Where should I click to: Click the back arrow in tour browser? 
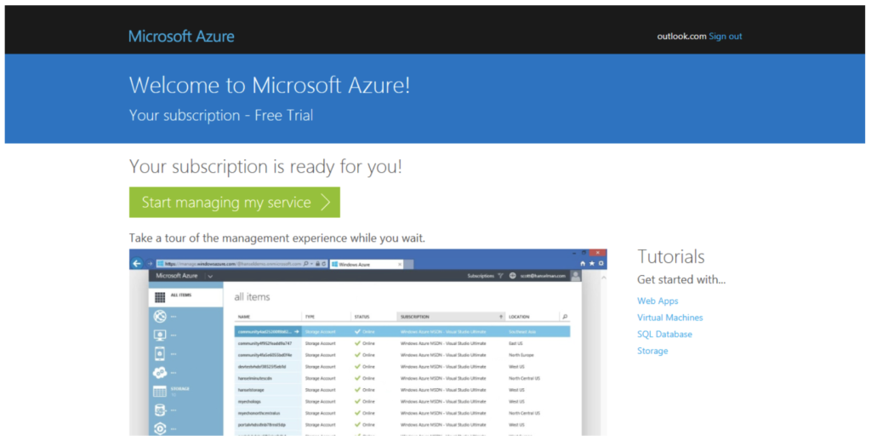tap(137, 264)
